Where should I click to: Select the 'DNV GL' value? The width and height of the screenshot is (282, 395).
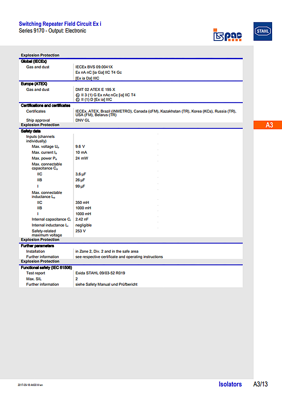[83, 120]
